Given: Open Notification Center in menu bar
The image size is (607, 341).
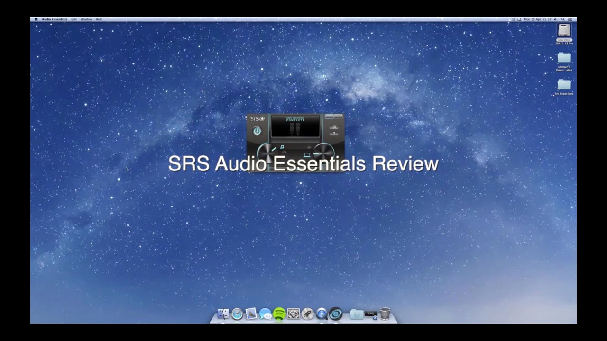Looking at the screenshot, I should 570,19.
